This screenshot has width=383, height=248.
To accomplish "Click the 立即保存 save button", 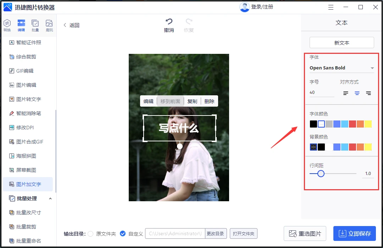I will pyautogui.click(x=354, y=233).
